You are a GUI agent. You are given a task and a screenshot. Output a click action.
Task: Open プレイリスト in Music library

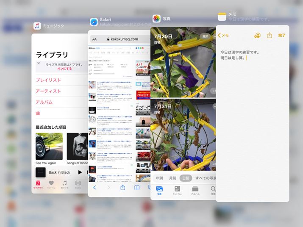click(x=48, y=80)
